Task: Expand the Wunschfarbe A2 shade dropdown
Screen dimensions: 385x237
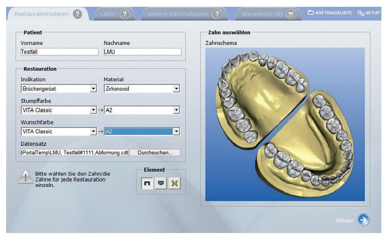Action: [176, 131]
